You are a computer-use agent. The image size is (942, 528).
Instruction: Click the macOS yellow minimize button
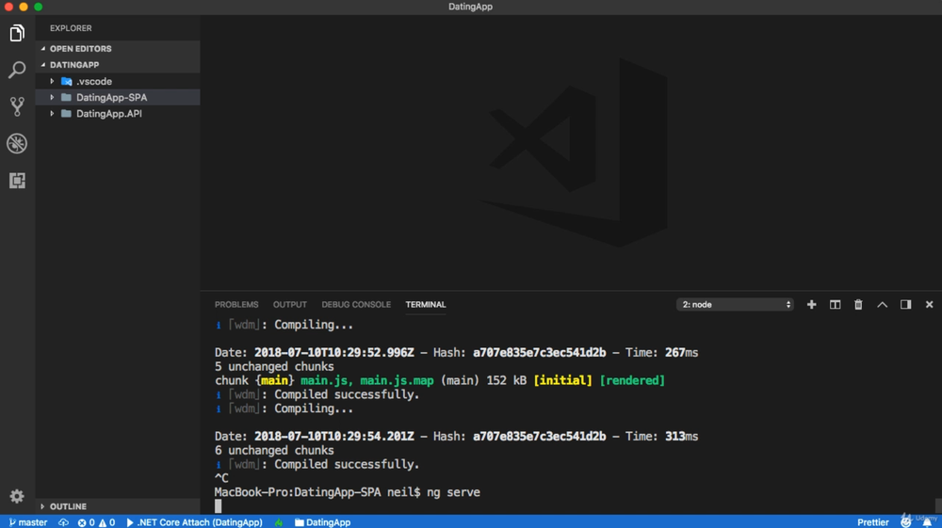coord(24,7)
